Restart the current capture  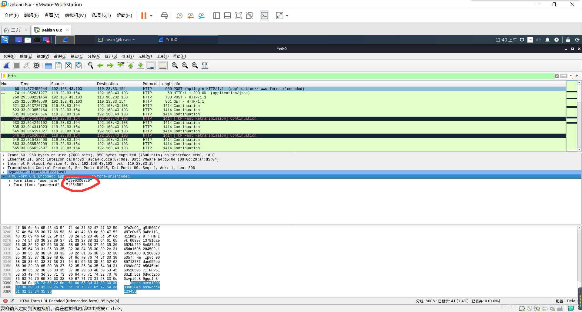[x=26, y=65]
